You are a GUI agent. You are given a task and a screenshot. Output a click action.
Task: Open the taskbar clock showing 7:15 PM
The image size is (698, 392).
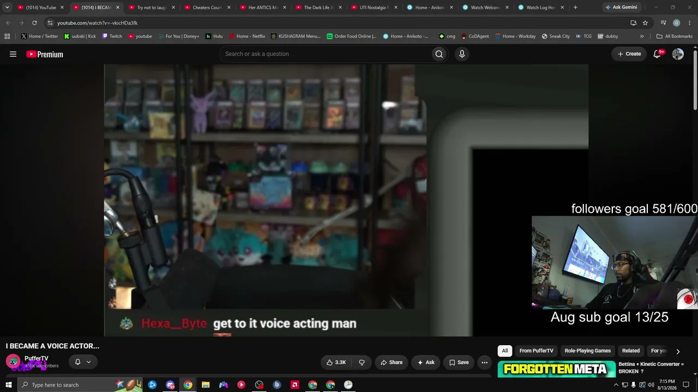pos(667,385)
